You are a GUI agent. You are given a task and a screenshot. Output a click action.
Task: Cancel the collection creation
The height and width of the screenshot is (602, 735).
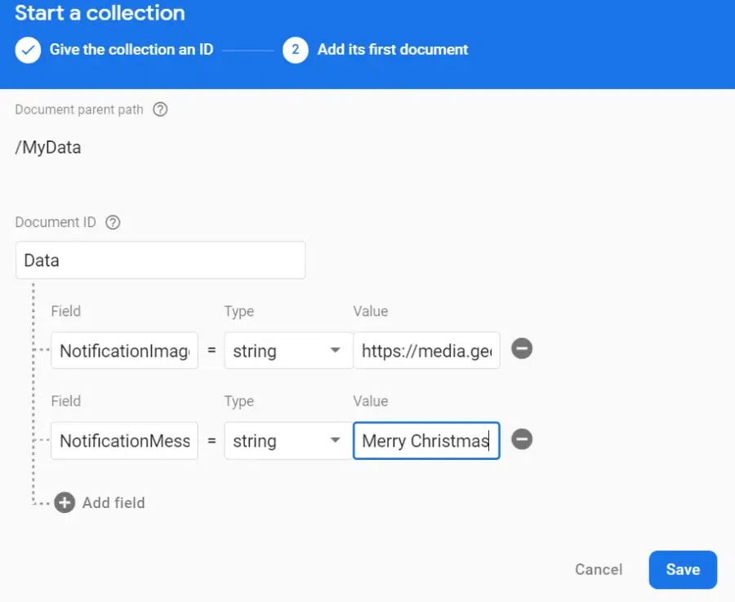pyautogui.click(x=599, y=569)
